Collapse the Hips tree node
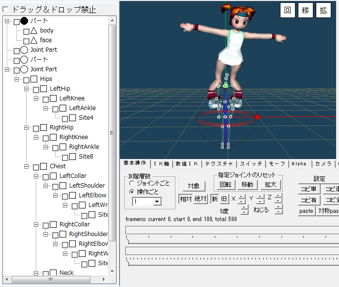 (17, 79)
